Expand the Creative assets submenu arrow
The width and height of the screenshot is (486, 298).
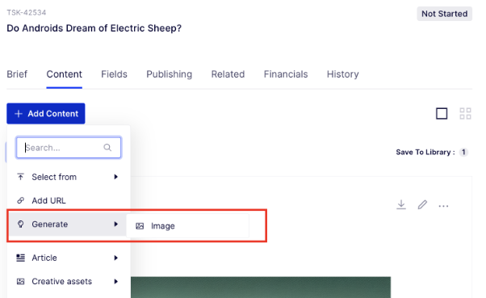pos(116,281)
